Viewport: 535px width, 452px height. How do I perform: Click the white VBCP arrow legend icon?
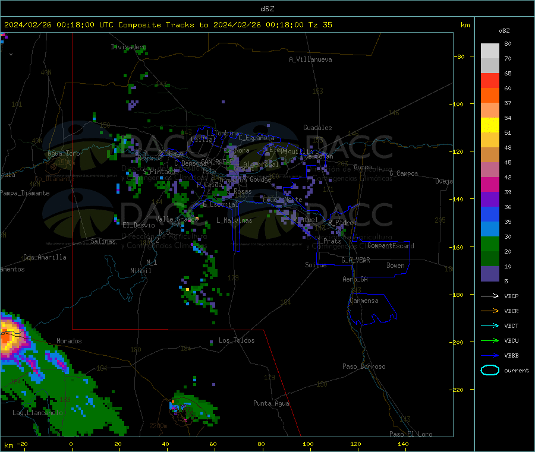tap(490, 296)
